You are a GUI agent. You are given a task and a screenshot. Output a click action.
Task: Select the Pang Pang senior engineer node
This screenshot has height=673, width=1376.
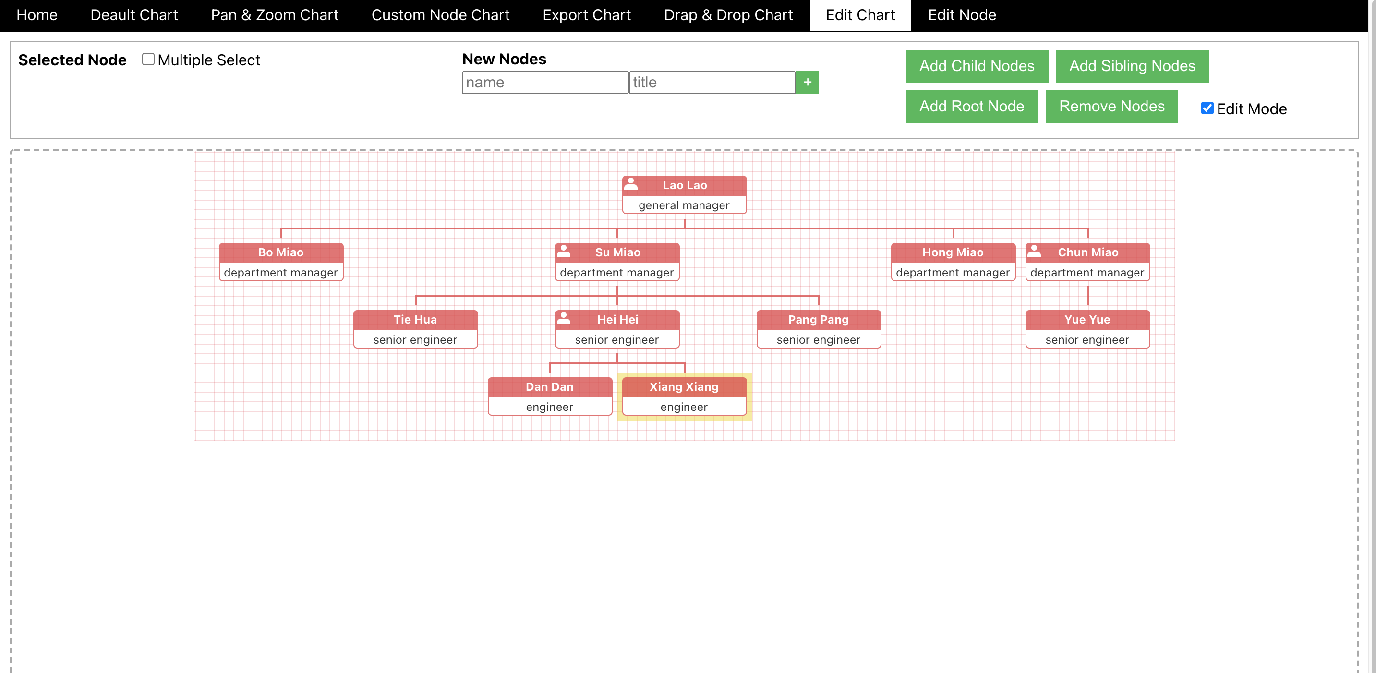(818, 329)
